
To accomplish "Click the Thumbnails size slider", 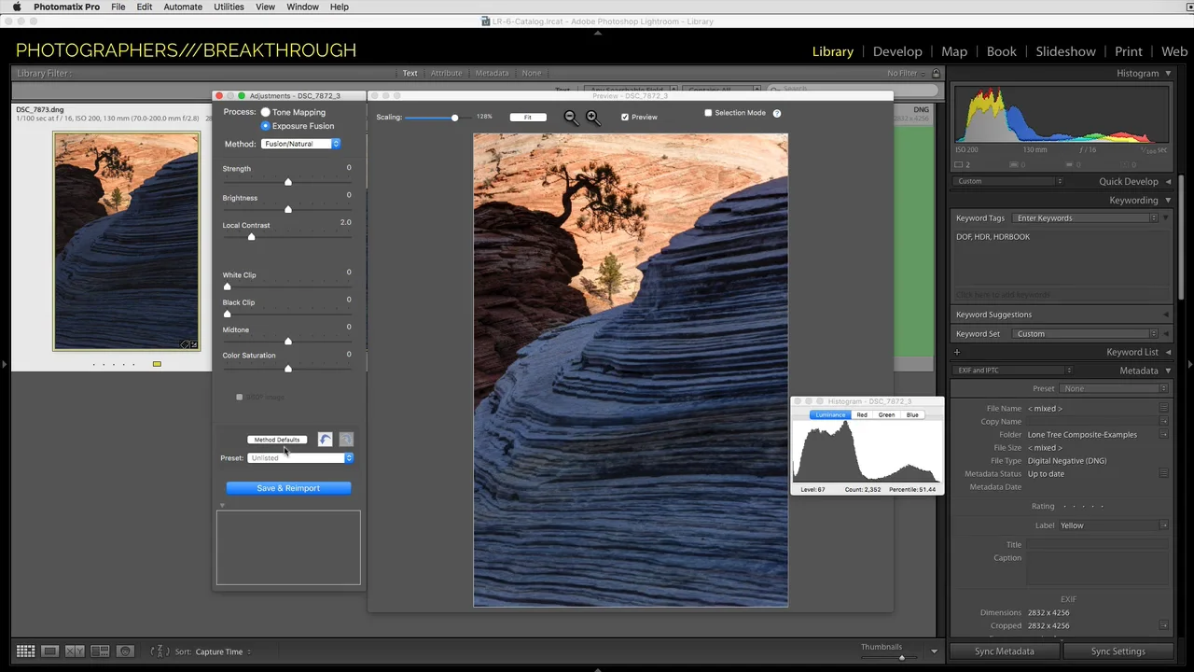I will click(901, 657).
